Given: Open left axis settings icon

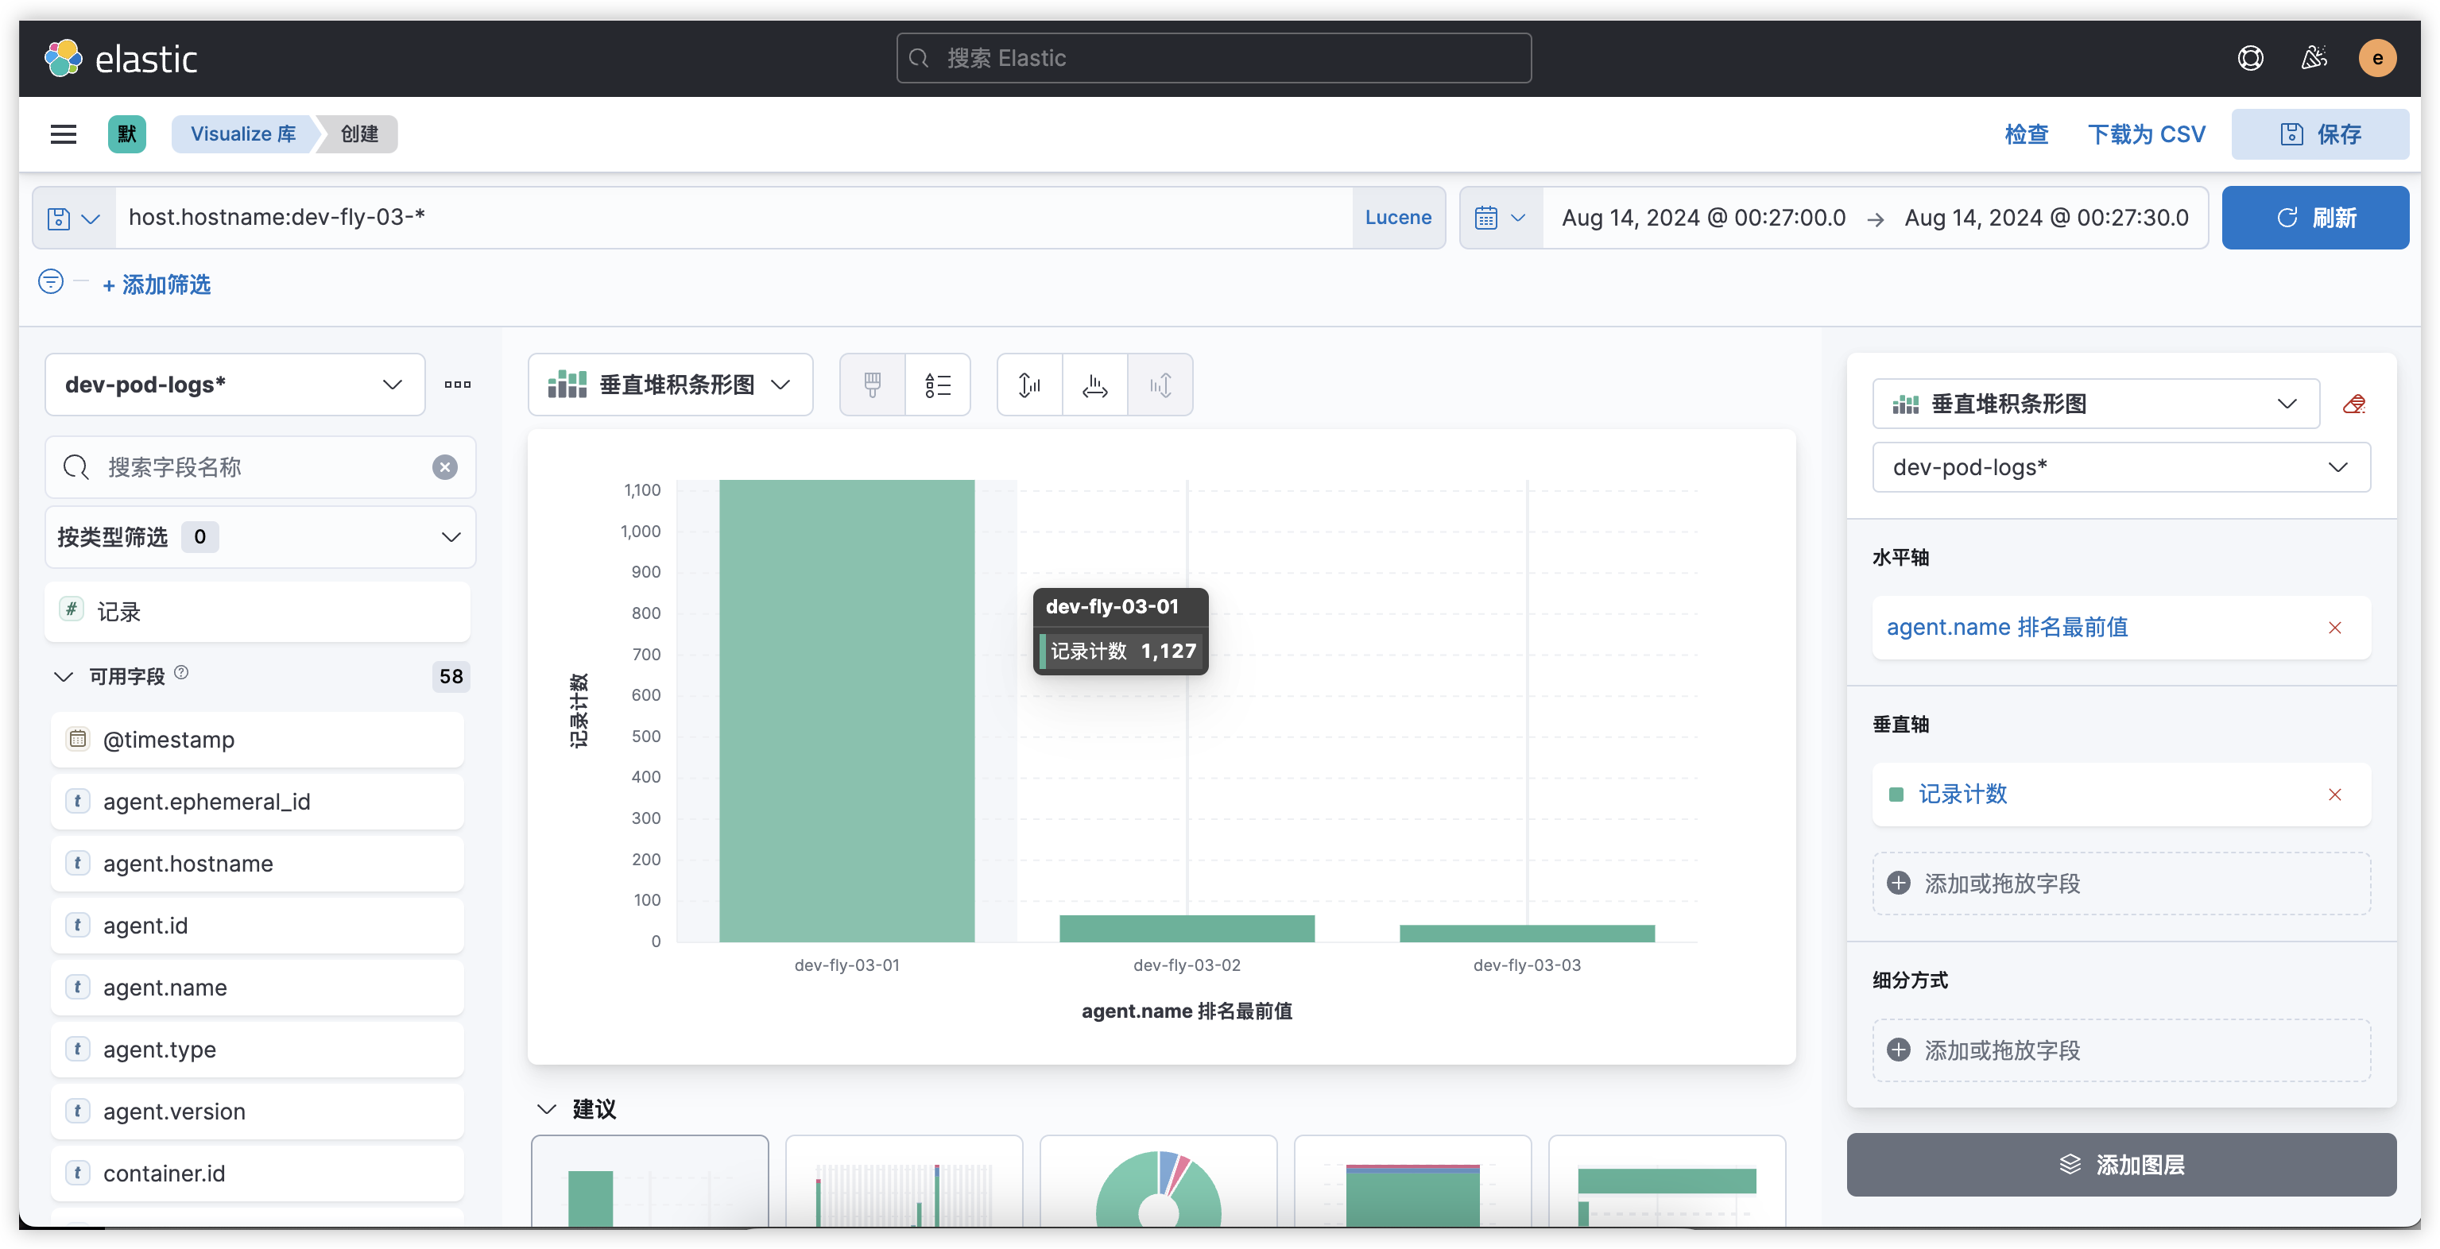Looking at the screenshot, I should [1029, 385].
